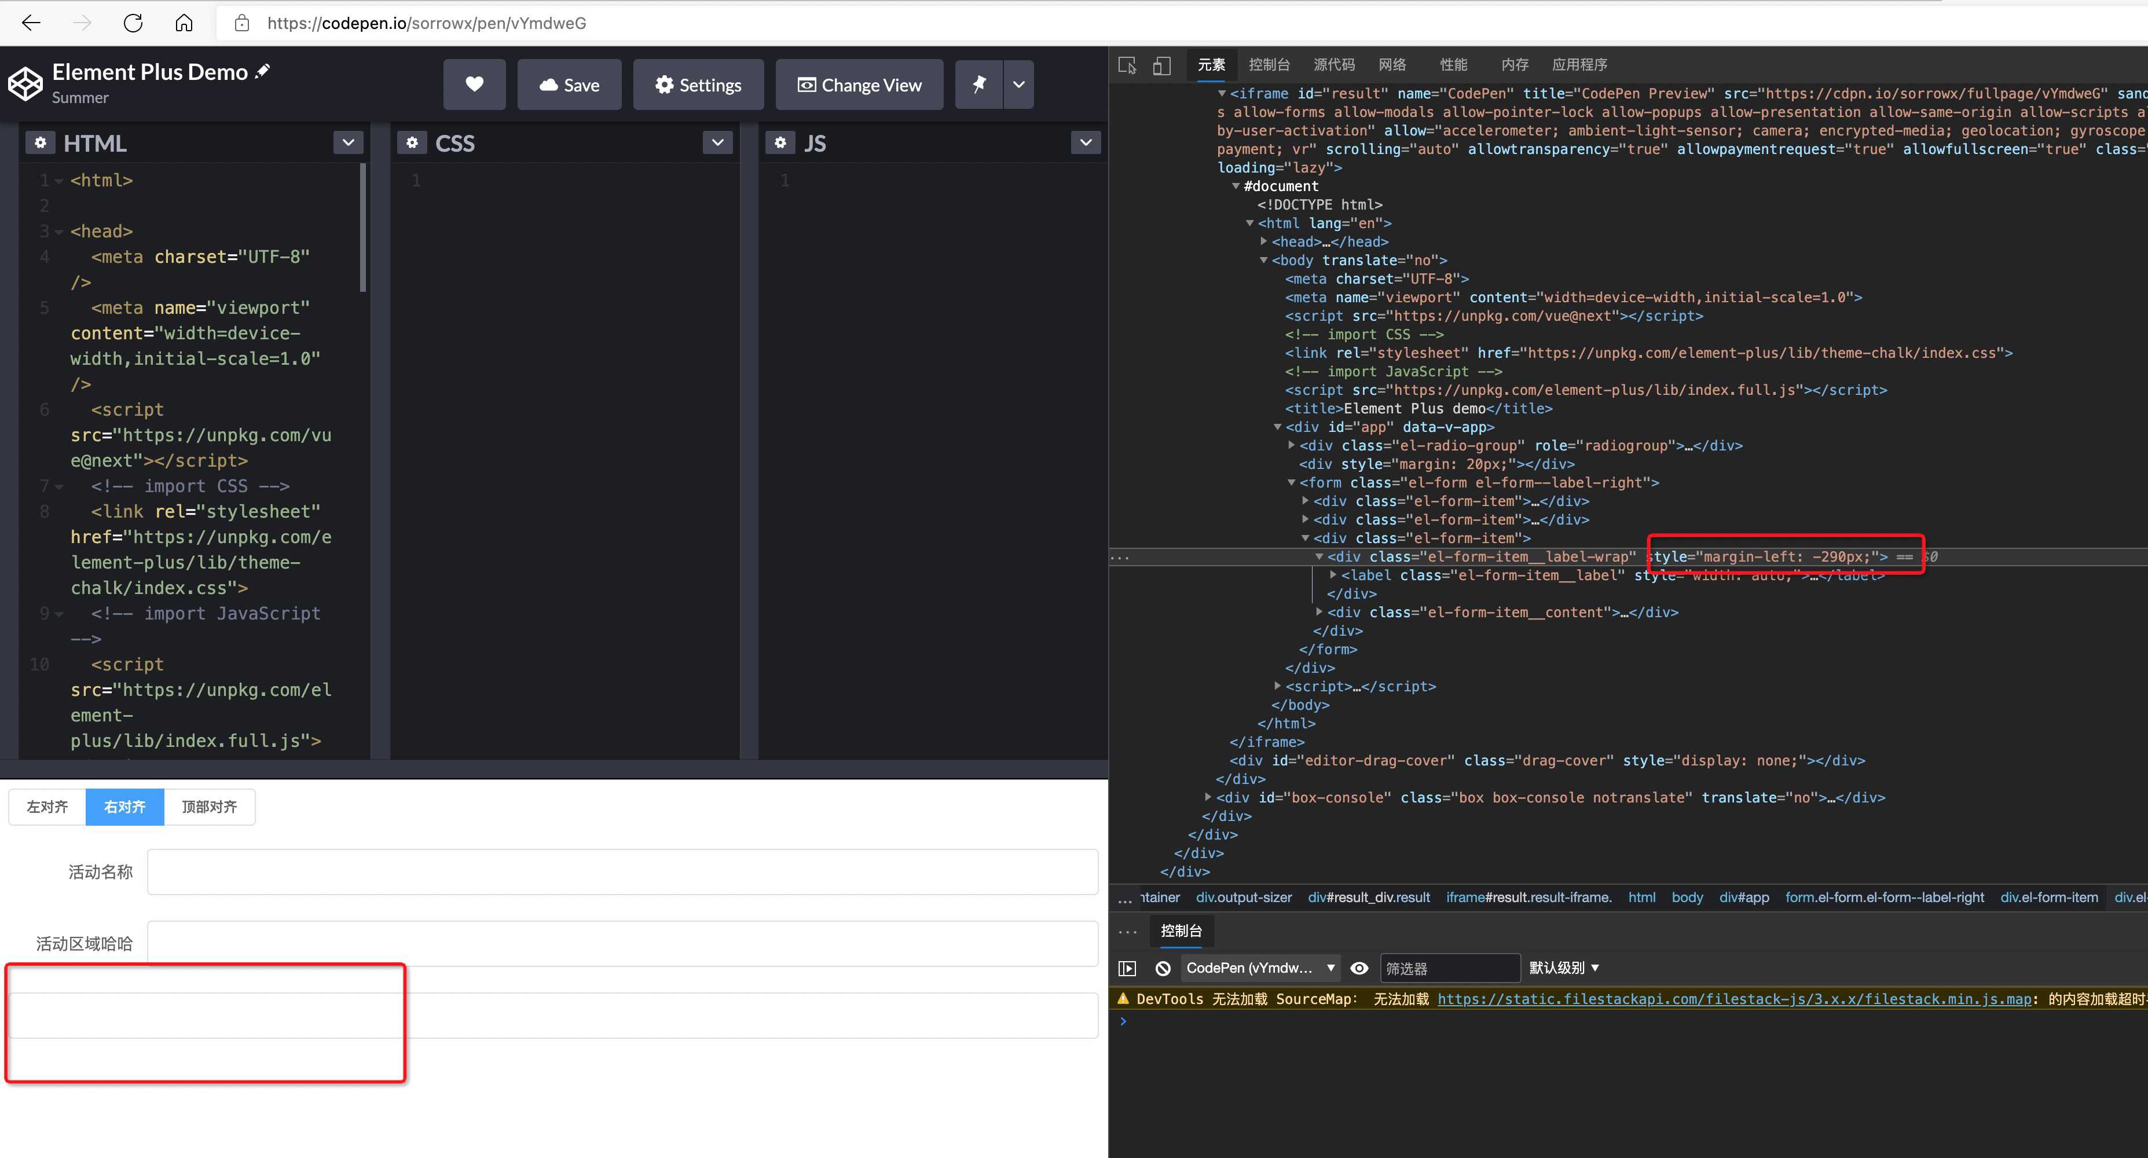The height and width of the screenshot is (1158, 2148).
Task: Show the console sidebar icon
Action: click(x=1127, y=968)
